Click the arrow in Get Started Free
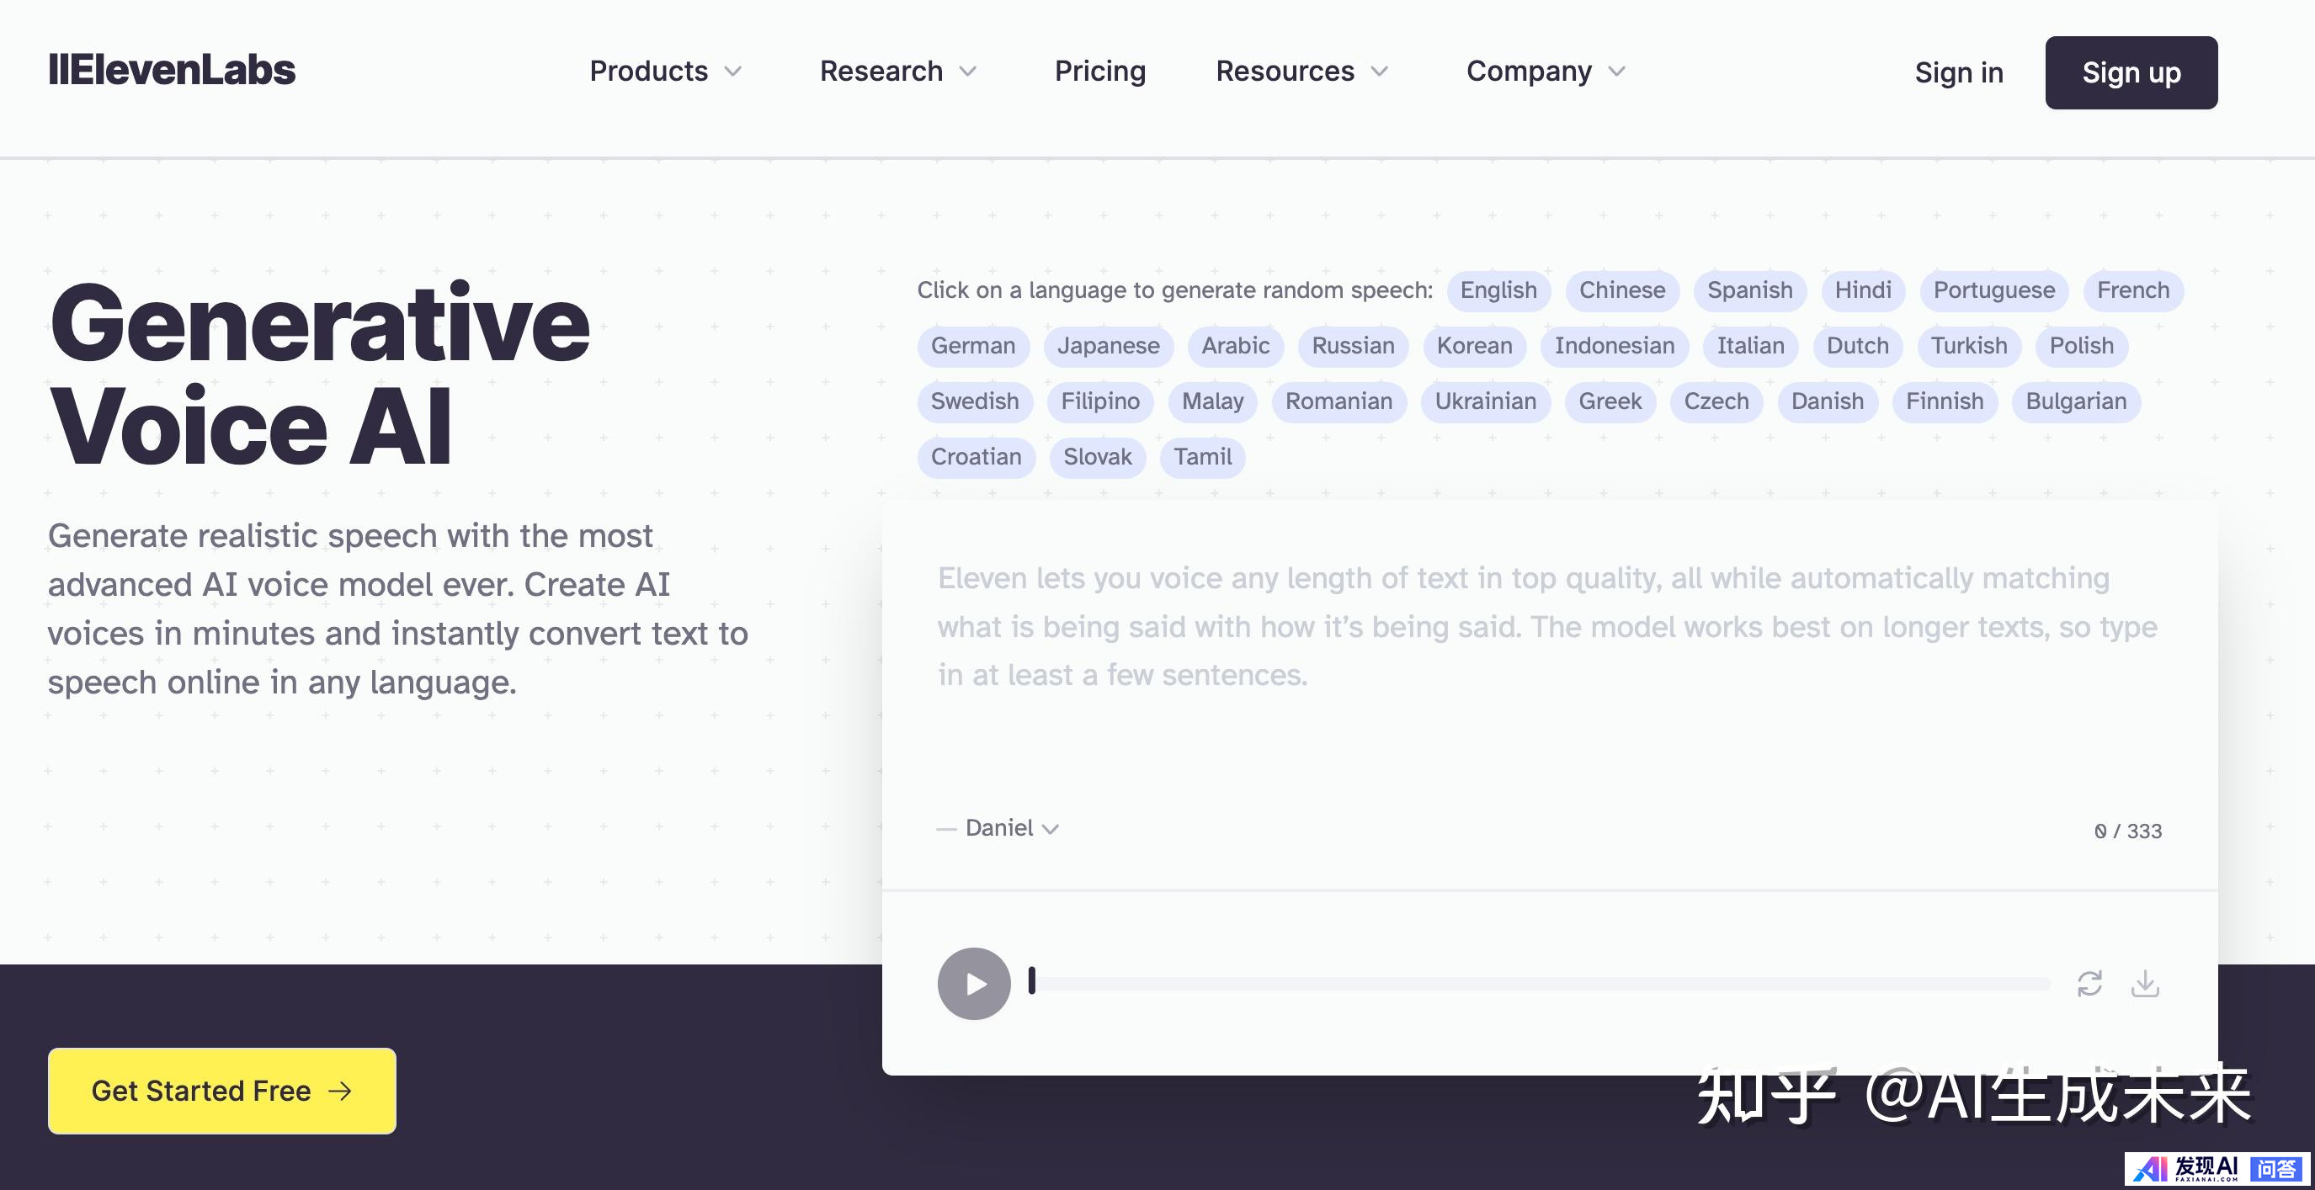 (x=341, y=1091)
